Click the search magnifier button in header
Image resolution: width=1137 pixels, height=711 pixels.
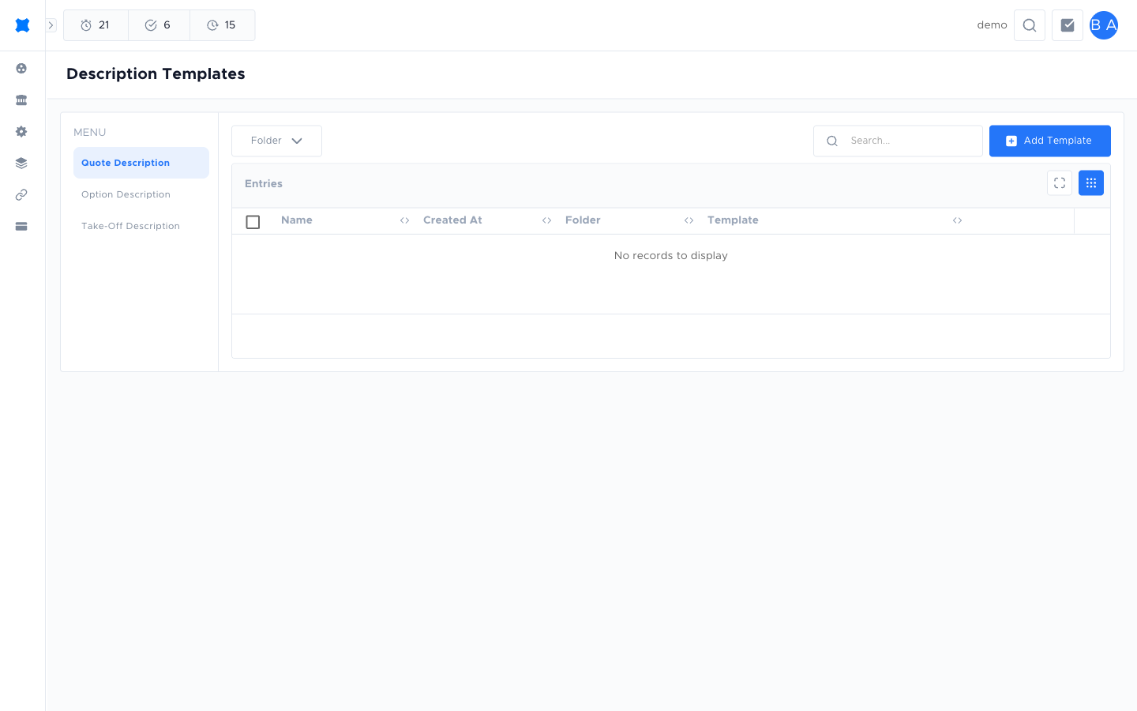click(x=1030, y=25)
